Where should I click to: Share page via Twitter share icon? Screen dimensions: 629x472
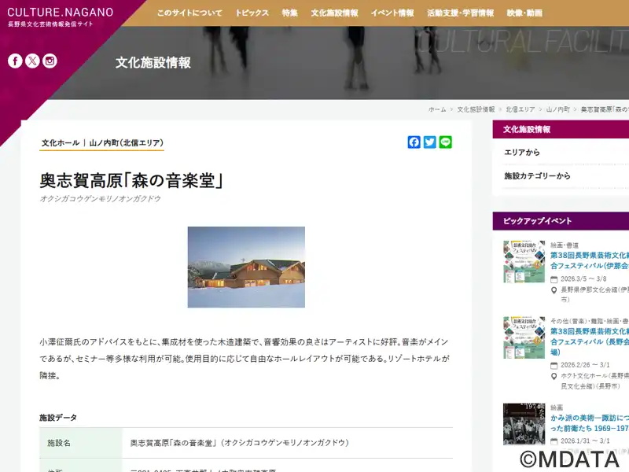430,142
